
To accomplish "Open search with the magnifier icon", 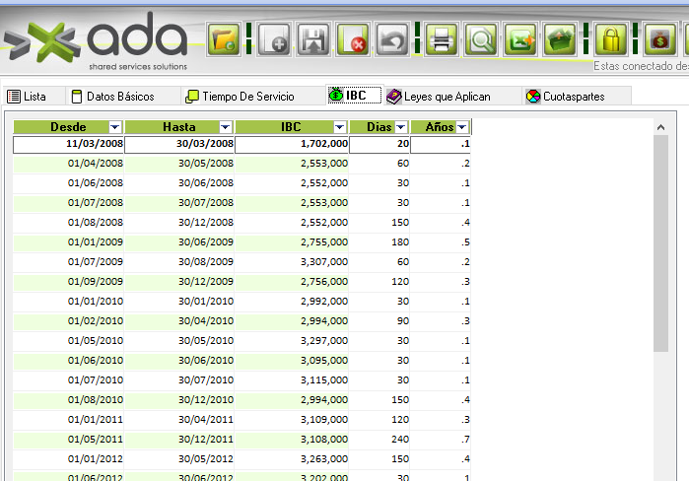I will coord(481,40).
